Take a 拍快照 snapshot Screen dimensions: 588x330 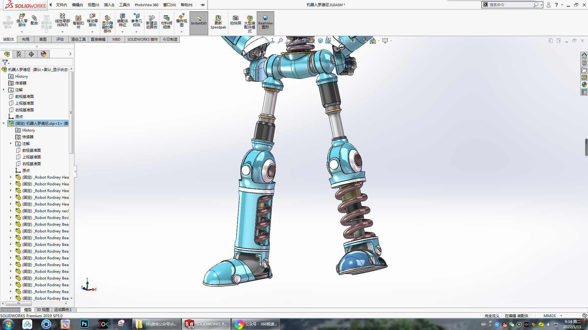pos(235,20)
